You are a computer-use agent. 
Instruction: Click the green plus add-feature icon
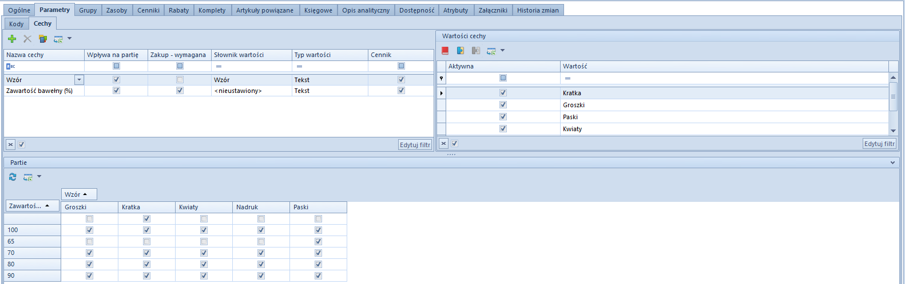pos(12,39)
